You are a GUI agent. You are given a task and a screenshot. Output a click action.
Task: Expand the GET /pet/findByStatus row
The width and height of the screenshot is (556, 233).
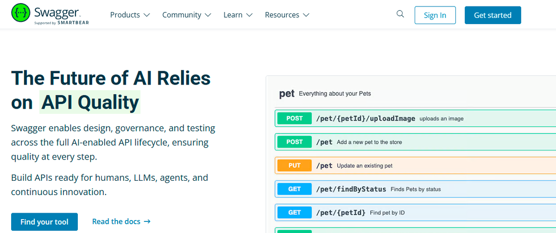415,189
